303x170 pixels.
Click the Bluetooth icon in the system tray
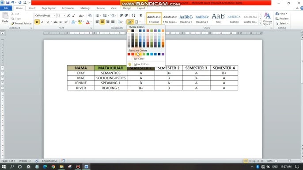click(258, 167)
